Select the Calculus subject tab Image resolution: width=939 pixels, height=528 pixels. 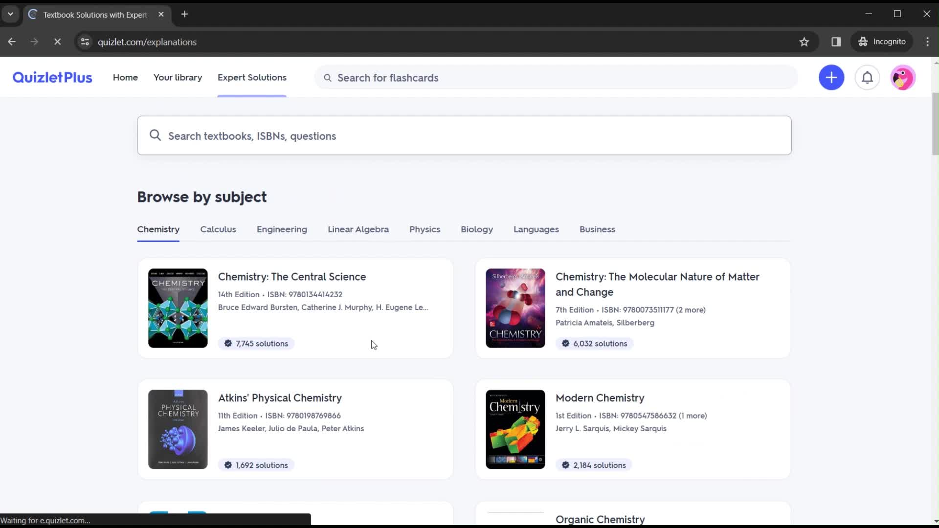pos(218,229)
